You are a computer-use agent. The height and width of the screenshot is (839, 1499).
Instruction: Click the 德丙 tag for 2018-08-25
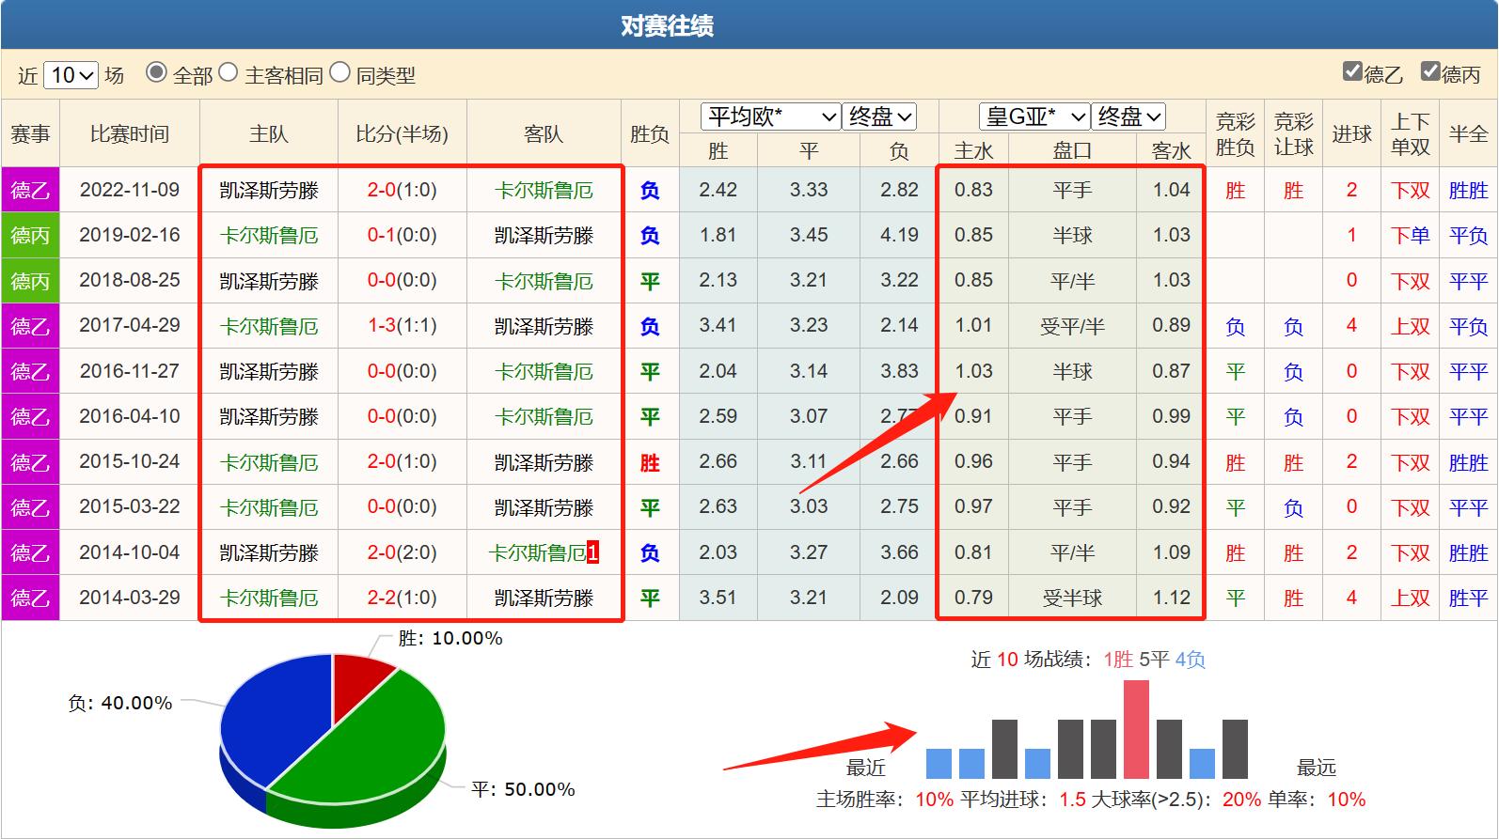tap(30, 281)
